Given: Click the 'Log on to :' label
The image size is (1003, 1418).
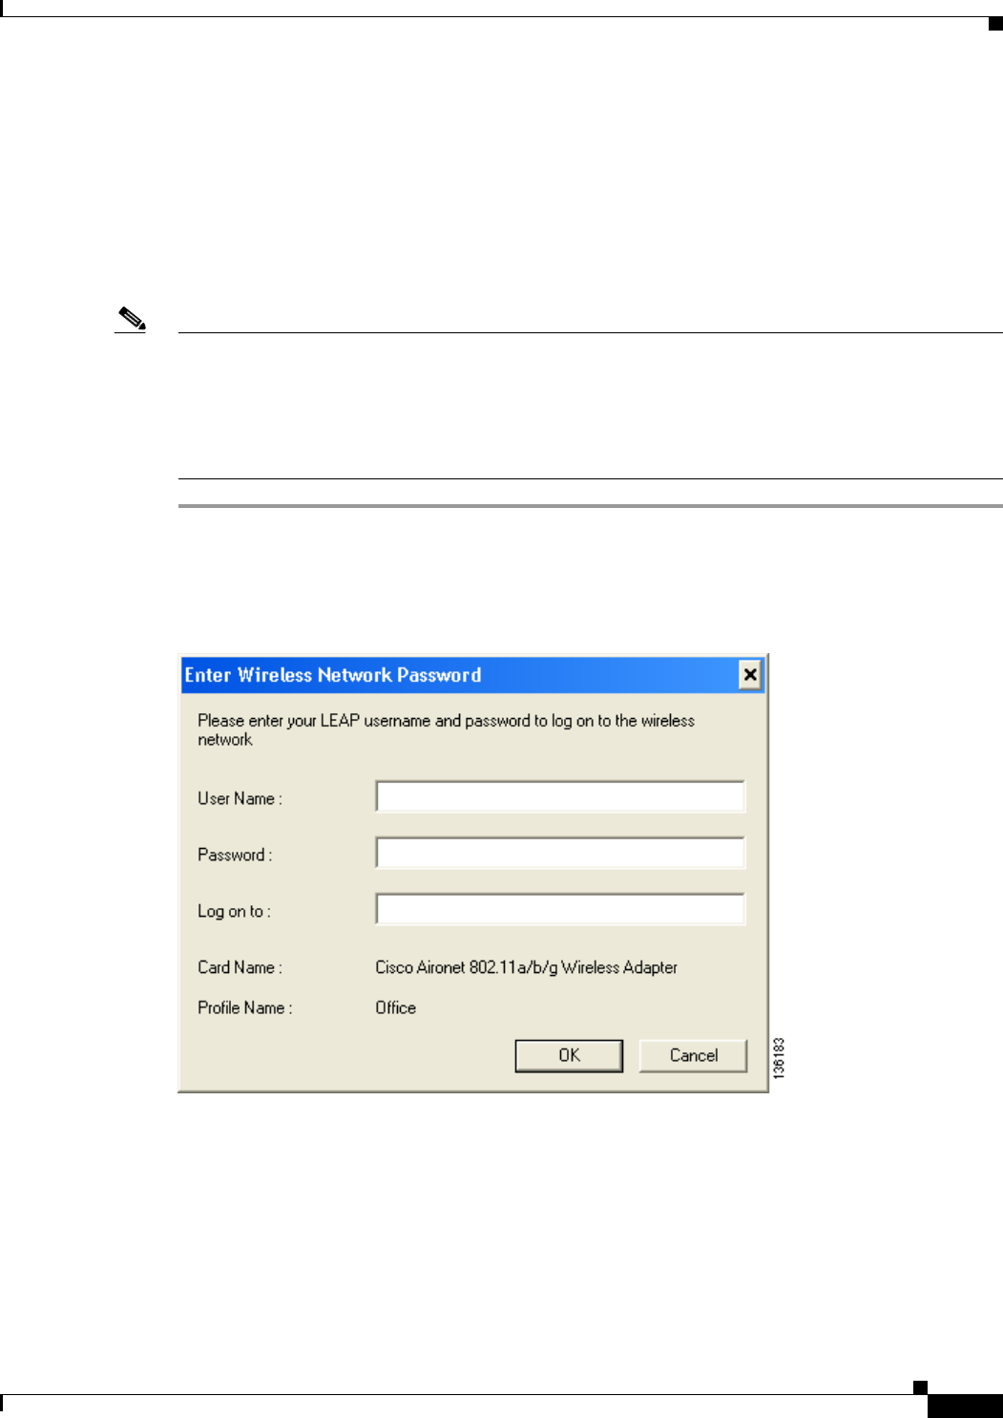Looking at the screenshot, I should (x=234, y=911).
